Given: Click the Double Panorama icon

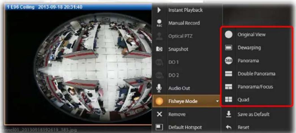Looking at the screenshot, I should (x=228, y=74).
